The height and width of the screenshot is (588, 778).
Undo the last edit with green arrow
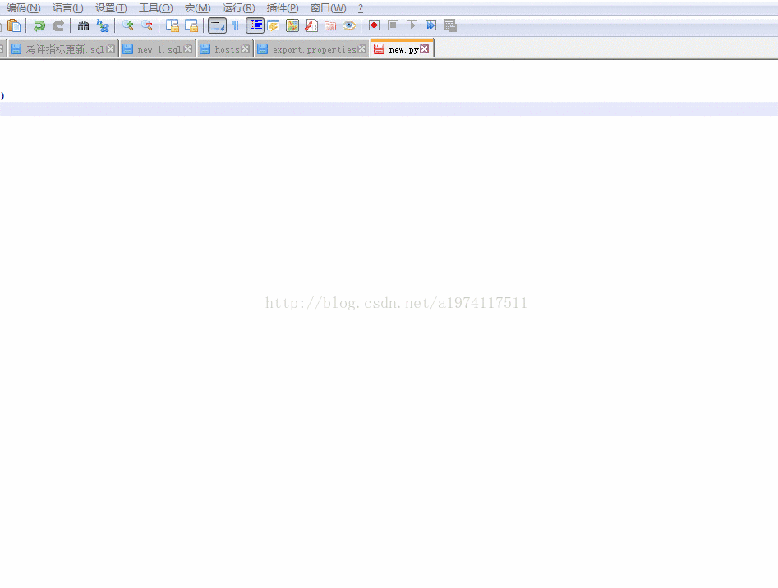tap(39, 25)
